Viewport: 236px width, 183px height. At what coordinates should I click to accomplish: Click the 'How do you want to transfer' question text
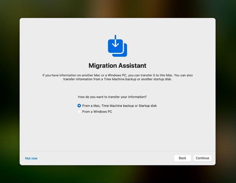tap(112, 97)
